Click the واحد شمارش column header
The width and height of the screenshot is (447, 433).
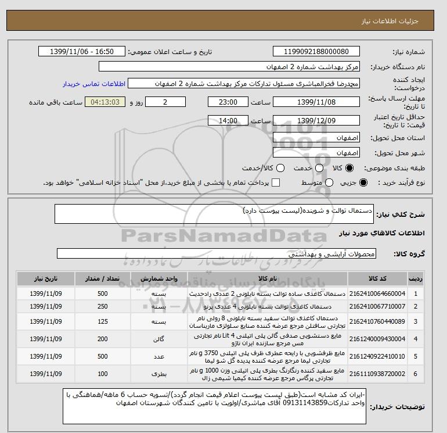click(x=159, y=278)
